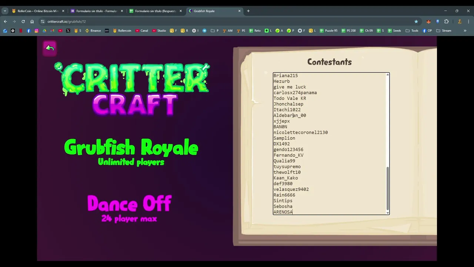Open the Canal YouTube bookmark
Image resolution: width=474 pixels, height=267 pixels.
[141, 31]
